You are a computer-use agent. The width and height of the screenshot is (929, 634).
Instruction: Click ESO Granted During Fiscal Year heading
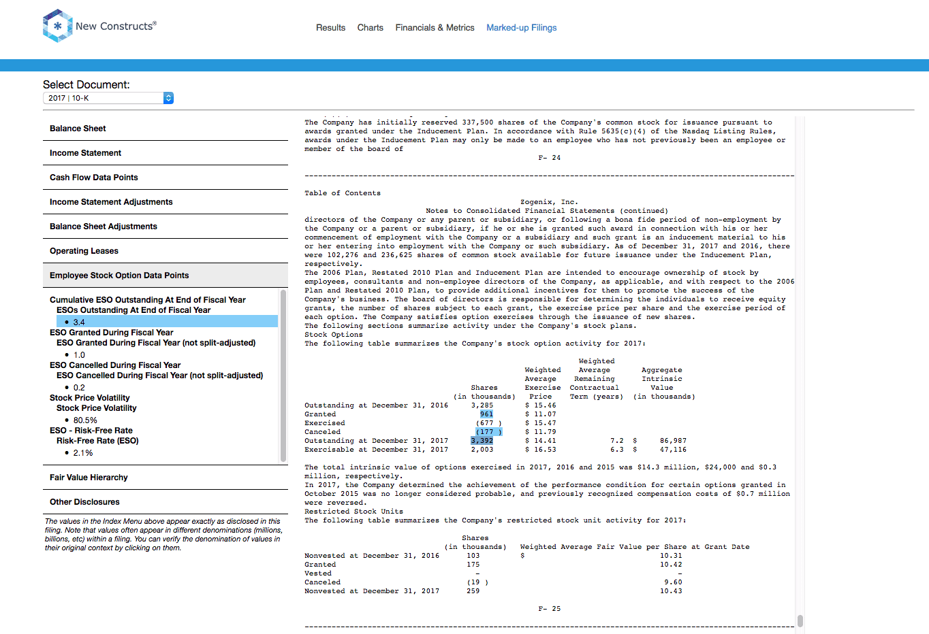pyautogui.click(x=111, y=333)
